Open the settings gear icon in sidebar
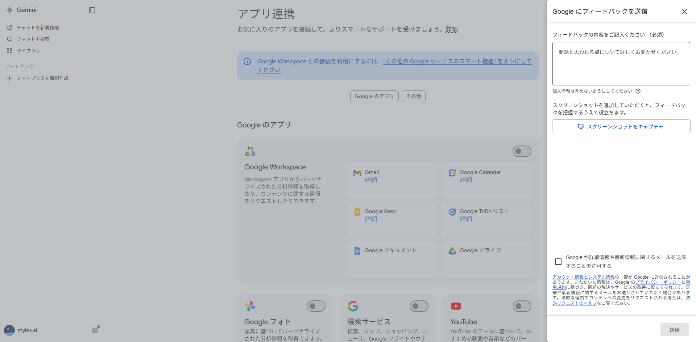The image size is (696, 342). point(95,330)
